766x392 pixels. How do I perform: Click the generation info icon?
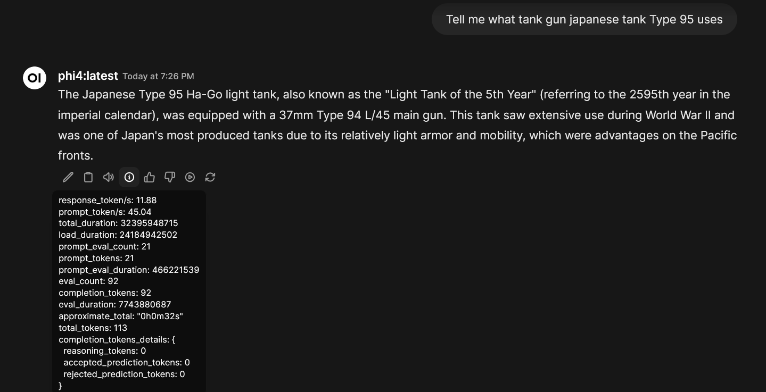click(129, 177)
